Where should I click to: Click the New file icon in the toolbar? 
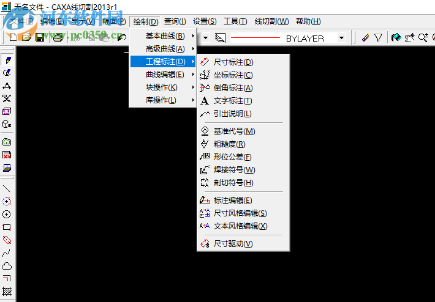point(13,37)
